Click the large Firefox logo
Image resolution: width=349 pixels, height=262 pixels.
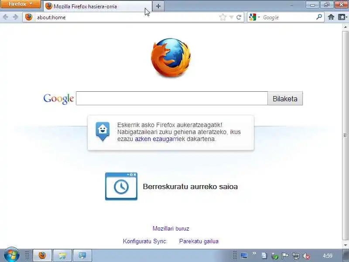coord(171,58)
